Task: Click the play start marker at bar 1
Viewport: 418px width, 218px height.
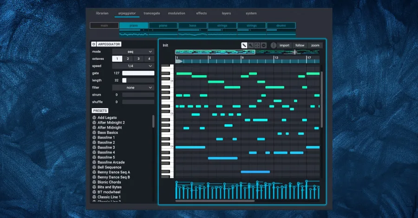Action: point(179,62)
